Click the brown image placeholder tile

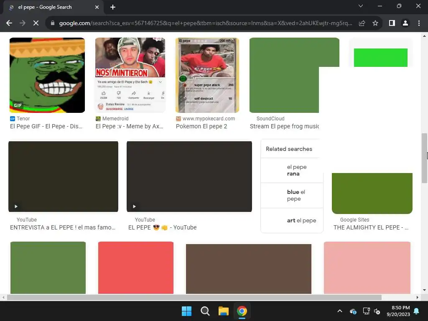coord(249,269)
